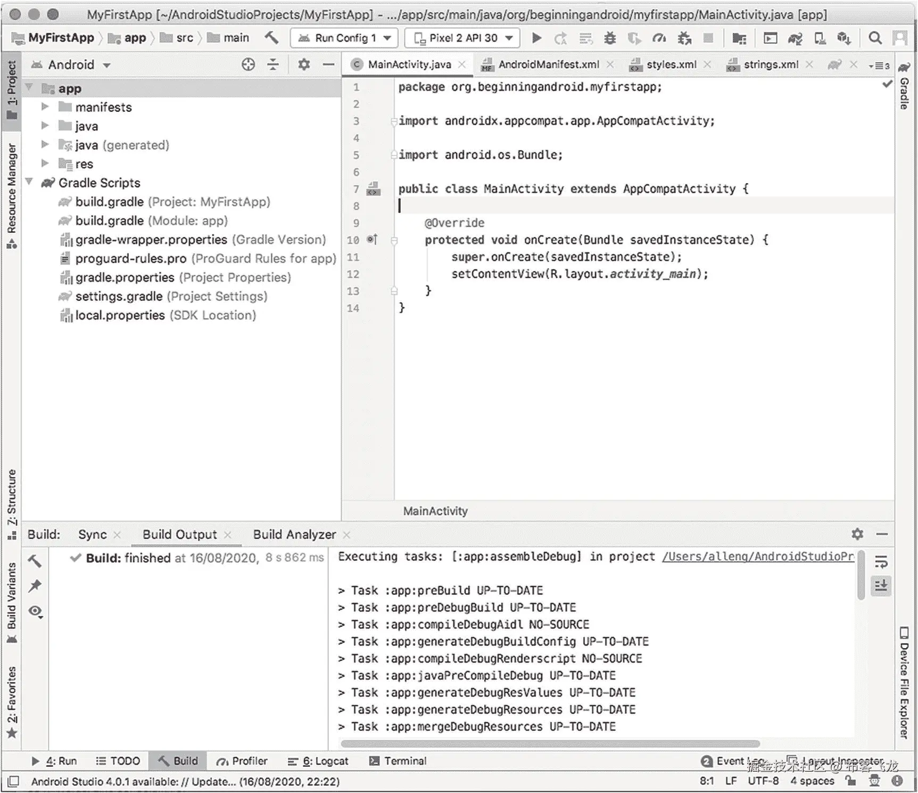Click the Attach Debugger to process icon
The image size is (918, 793).
684,38
